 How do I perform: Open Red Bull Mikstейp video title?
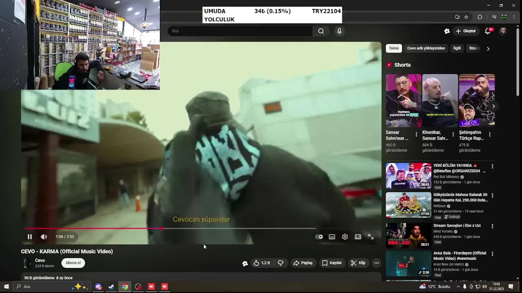coord(460,168)
